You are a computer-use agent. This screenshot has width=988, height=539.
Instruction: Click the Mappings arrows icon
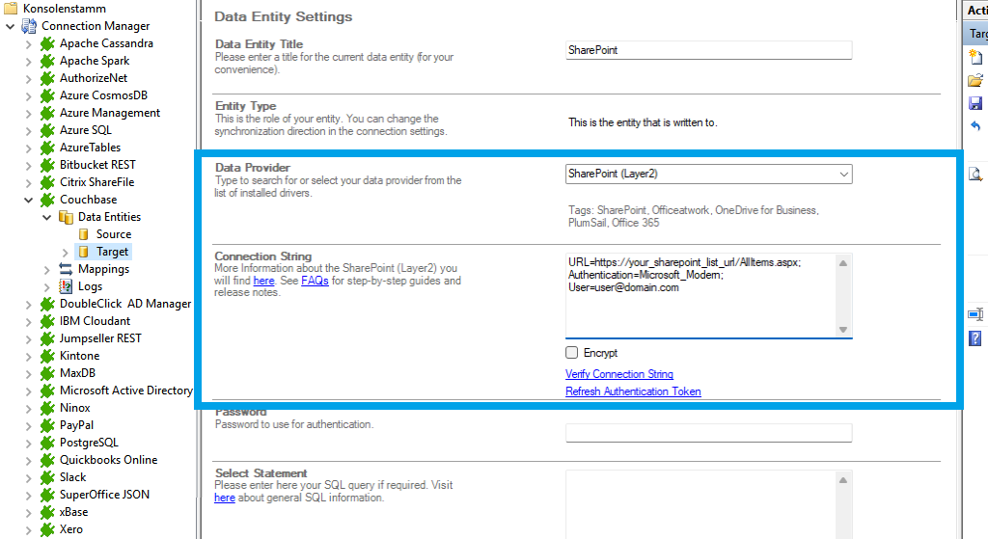(x=66, y=269)
